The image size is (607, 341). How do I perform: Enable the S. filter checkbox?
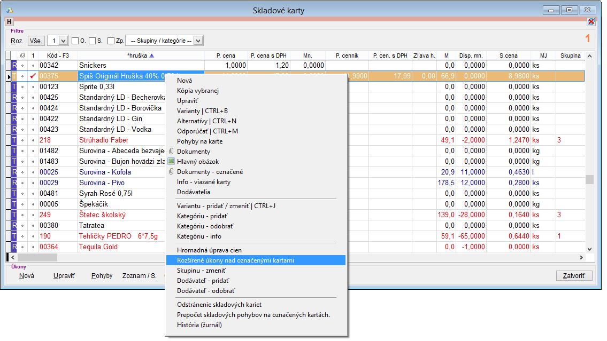[93, 41]
